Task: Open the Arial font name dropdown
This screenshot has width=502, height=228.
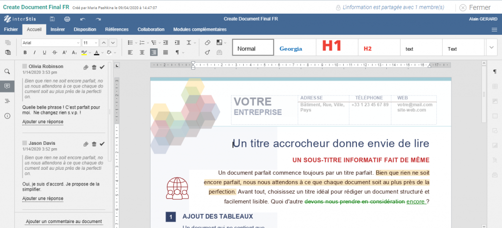Action: (x=78, y=43)
